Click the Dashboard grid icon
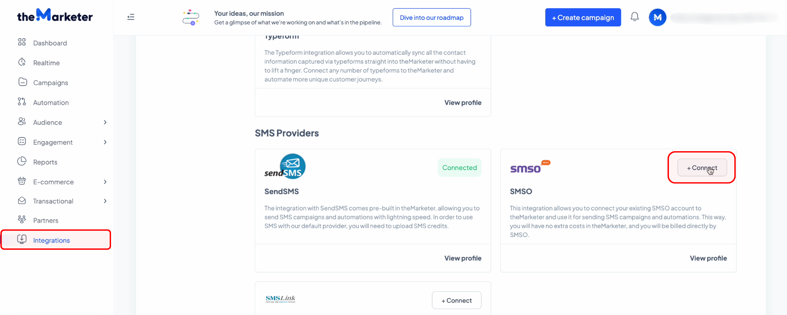The width and height of the screenshot is (787, 315). point(22,42)
